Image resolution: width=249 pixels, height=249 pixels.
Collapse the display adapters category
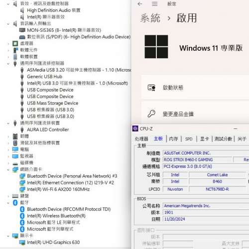click(x=8, y=236)
